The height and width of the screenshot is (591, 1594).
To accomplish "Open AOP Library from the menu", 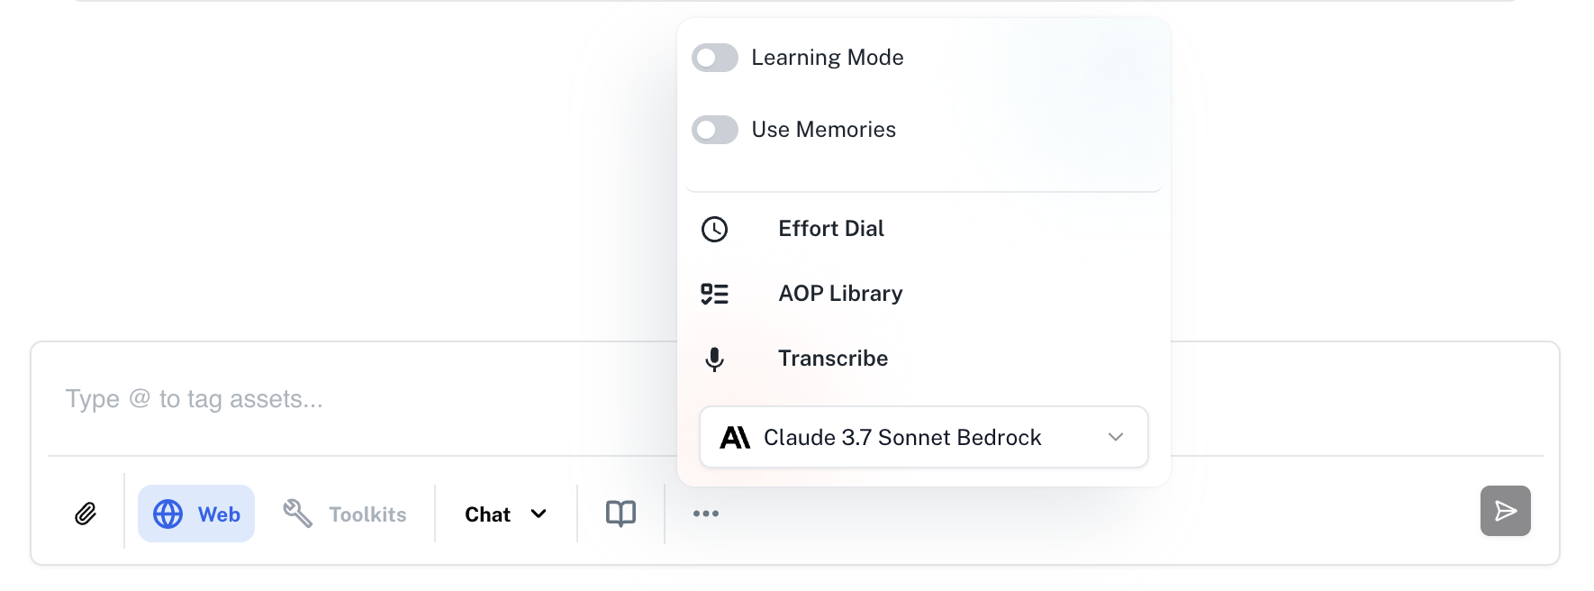I will (x=840, y=294).
